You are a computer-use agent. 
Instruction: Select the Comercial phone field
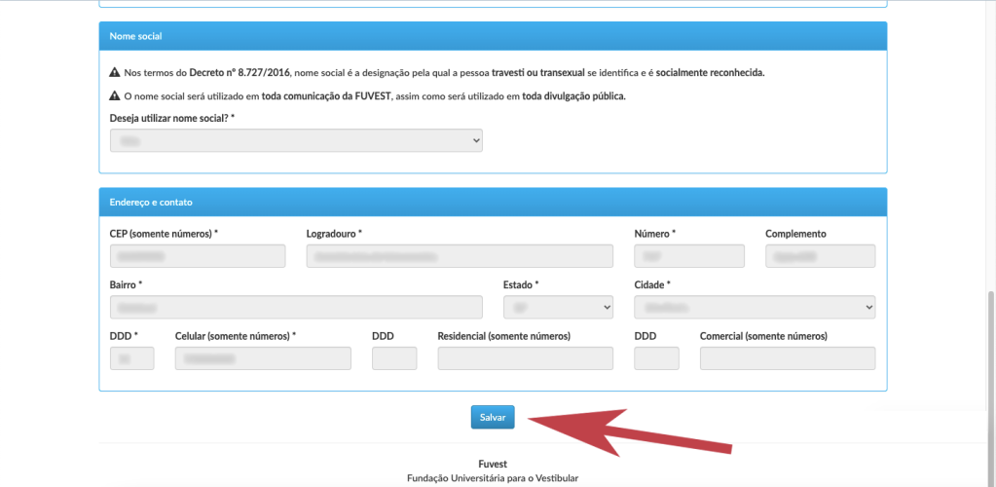coord(788,358)
